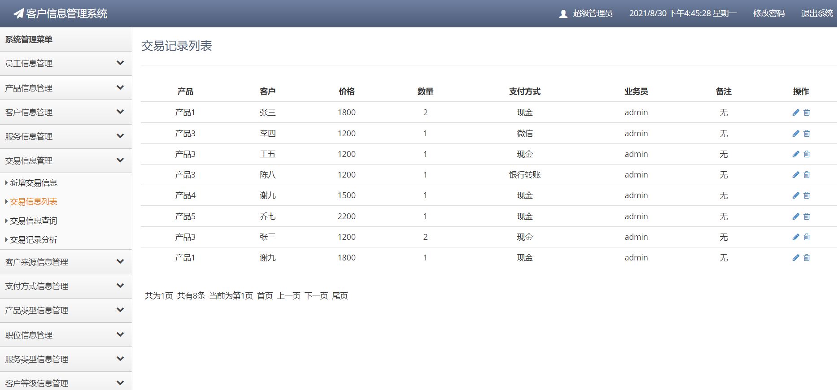Click the 系统管理菜单 sidebar heading
Viewport: 837px width, 390px height.
point(29,39)
